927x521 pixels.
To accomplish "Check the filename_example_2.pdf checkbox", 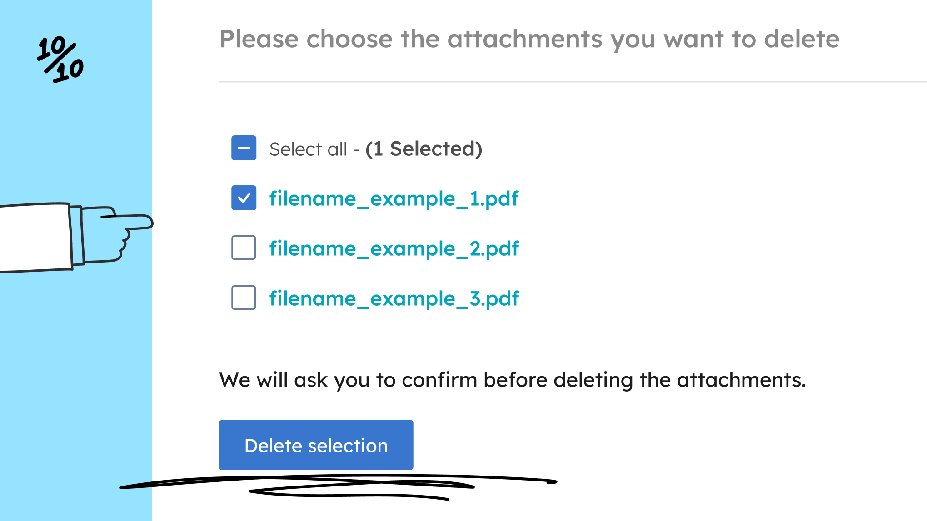I will click(x=244, y=248).
